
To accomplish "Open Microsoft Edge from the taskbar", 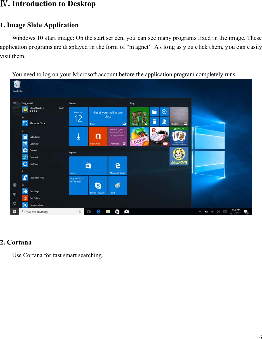I will click(x=98, y=211).
